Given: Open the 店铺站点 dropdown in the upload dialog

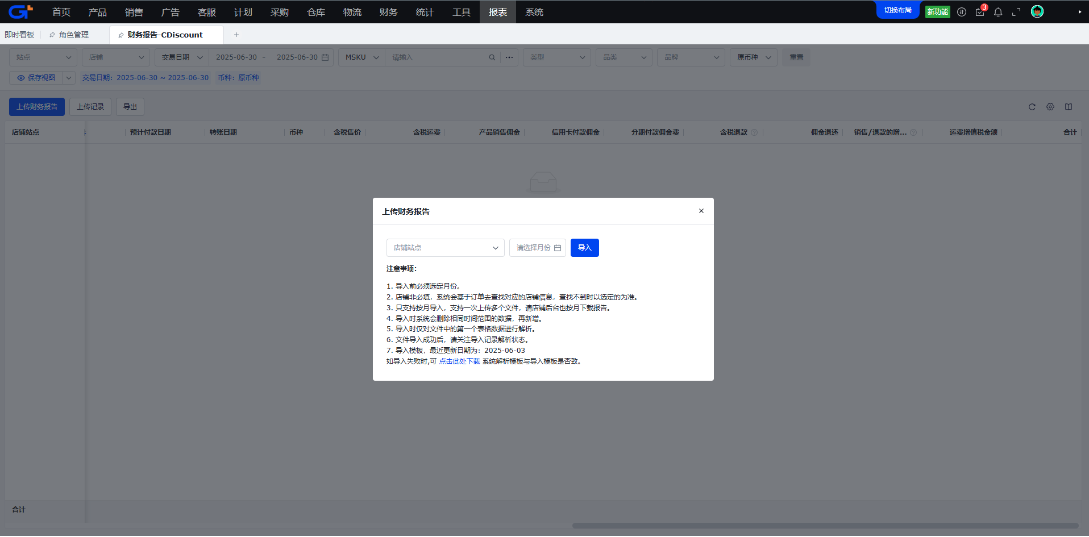Looking at the screenshot, I should coord(446,248).
